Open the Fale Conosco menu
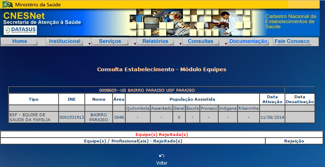Image resolution: width=325 pixels, height=167 pixels. (x=292, y=41)
